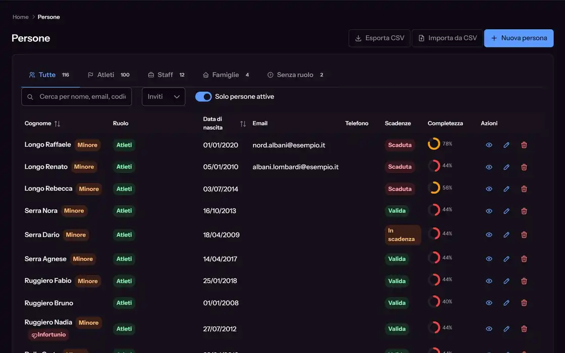The image size is (565, 353).
Task: Click the pencil icon for Longo Renato
Action: point(506,167)
